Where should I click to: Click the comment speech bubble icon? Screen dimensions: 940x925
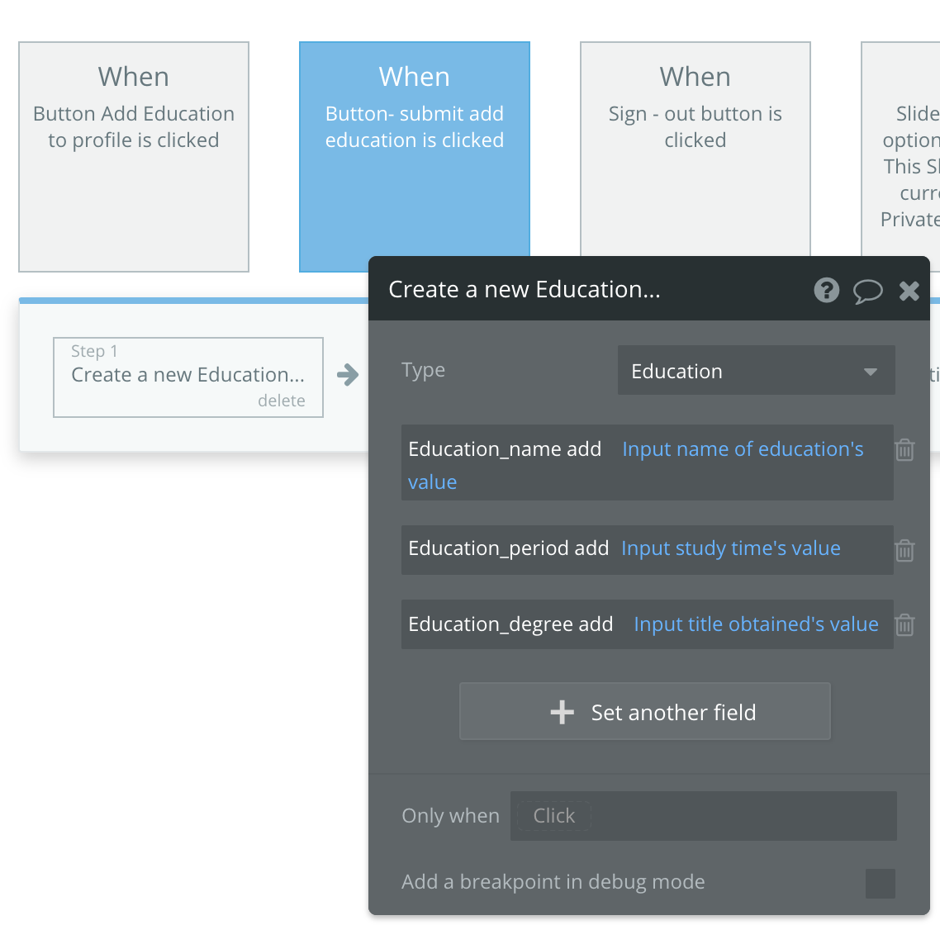click(x=867, y=291)
